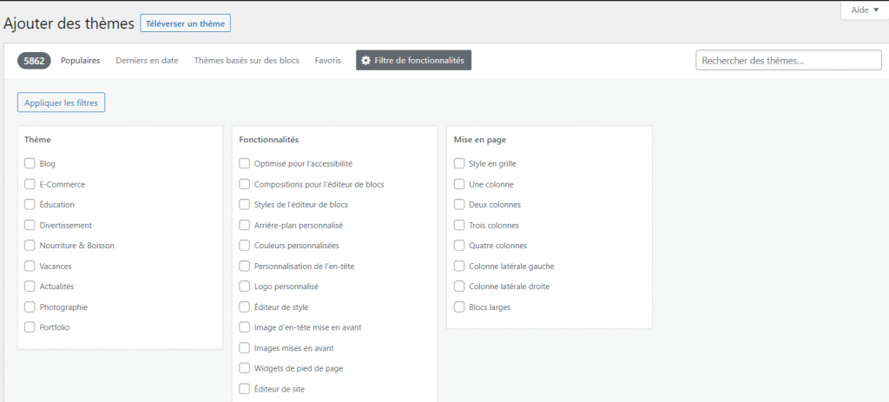Select the Portfolio checkbox
889x402 pixels.
click(x=30, y=326)
